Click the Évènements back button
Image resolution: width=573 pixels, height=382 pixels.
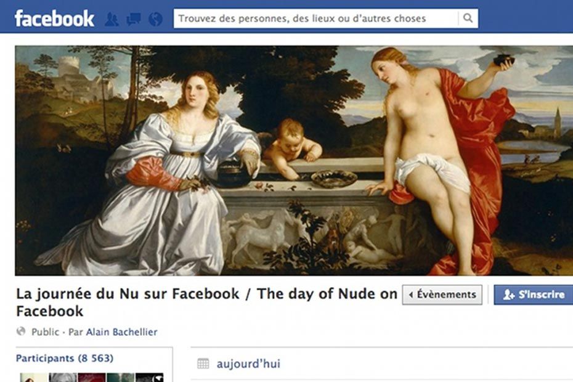point(442,295)
